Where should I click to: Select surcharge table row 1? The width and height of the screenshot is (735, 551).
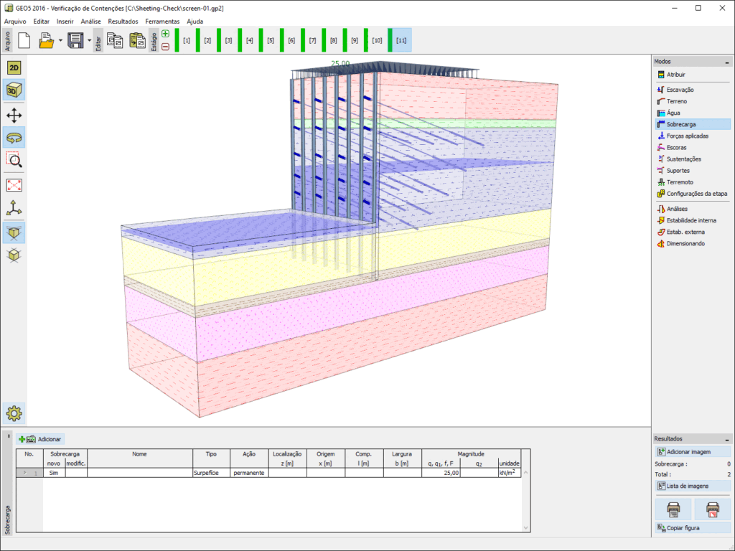click(268, 474)
